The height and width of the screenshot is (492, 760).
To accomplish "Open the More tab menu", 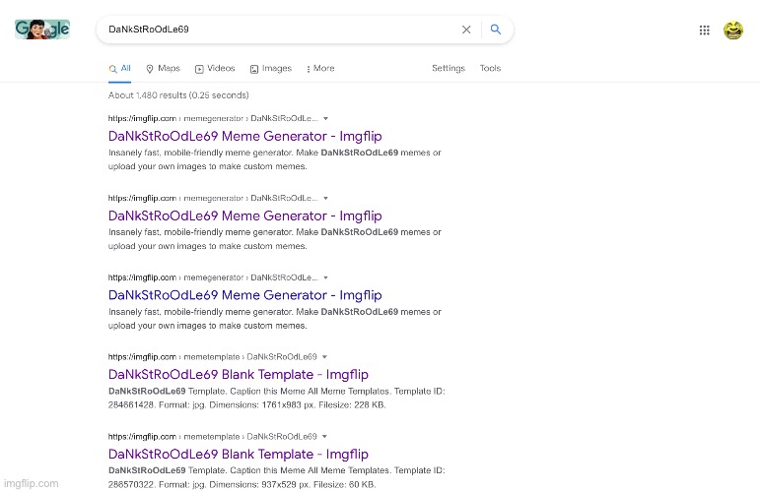I will pos(320,69).
